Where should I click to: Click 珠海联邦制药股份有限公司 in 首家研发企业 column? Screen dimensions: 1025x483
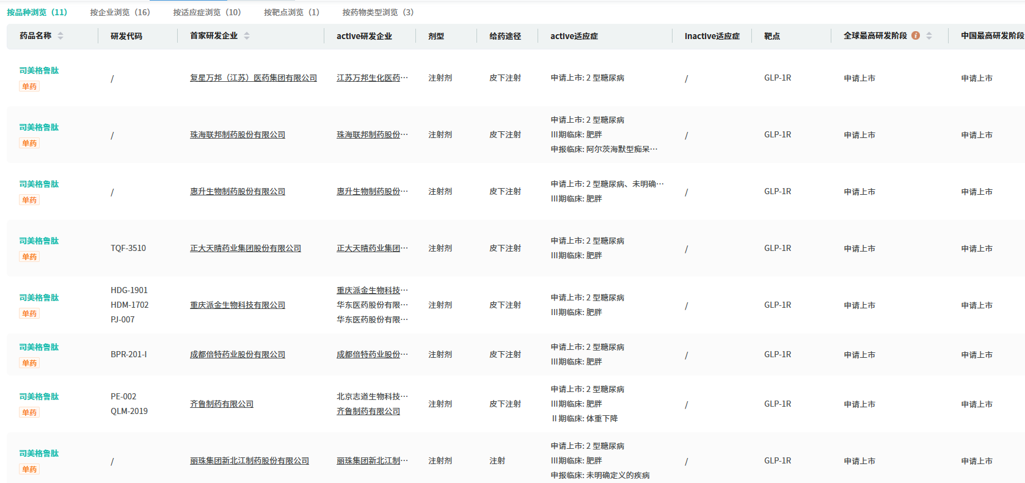[x=238, y=135]
